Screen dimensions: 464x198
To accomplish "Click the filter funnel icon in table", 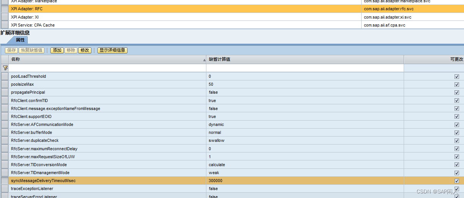I will [5, 68].
